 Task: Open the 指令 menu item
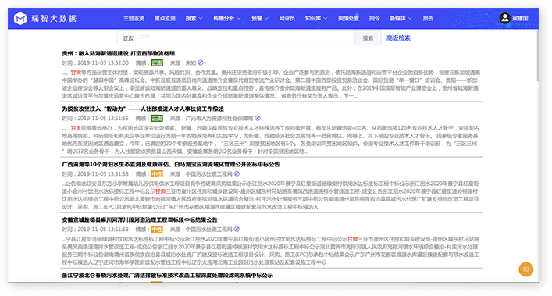point(374,18)
